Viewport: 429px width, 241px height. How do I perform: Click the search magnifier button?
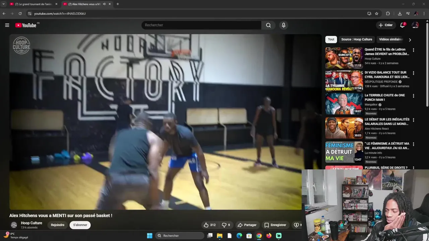[268, 25]
